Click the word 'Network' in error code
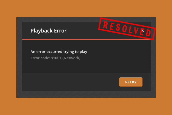The width and height of the screenshot is (172, 115). pos(71,58)
